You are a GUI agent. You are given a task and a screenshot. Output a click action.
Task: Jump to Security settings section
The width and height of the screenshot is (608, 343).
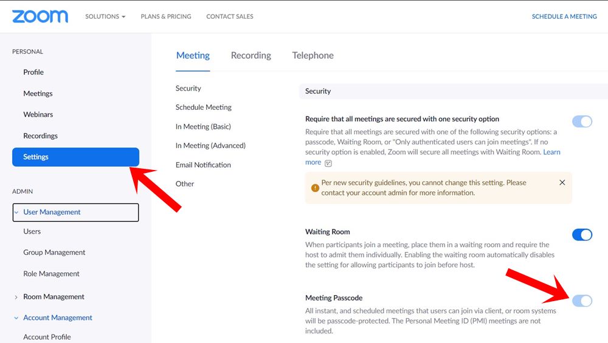point(188,88)
